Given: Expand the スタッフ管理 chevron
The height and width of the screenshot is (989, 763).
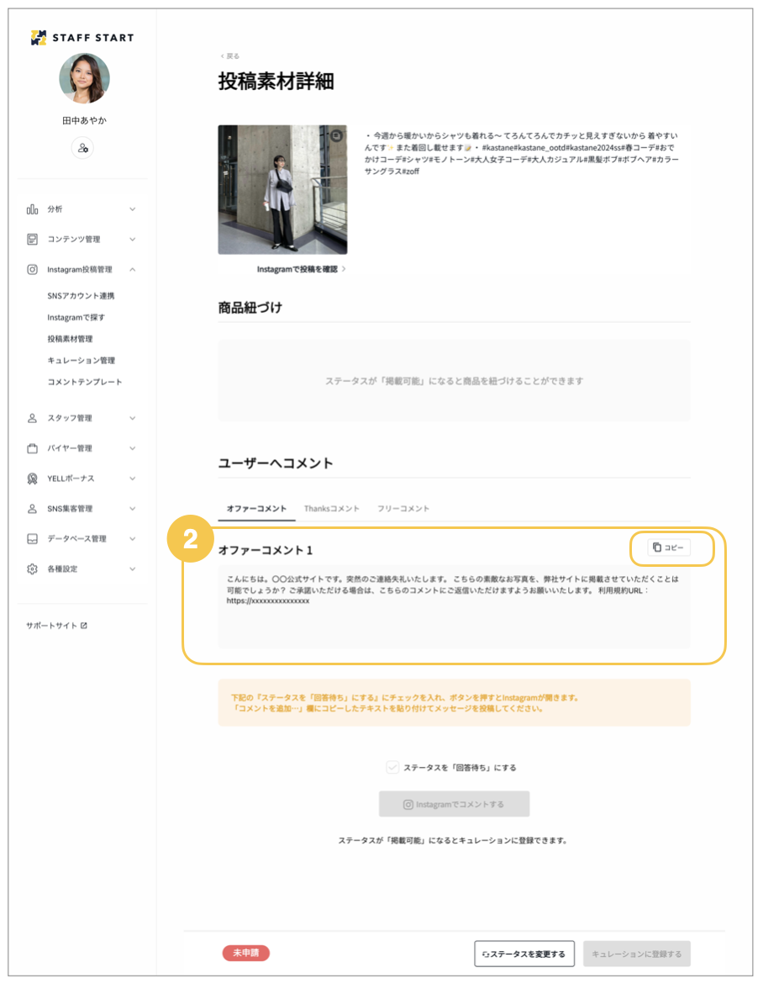Looking at the screenshot, I should [x=132, y=418].
